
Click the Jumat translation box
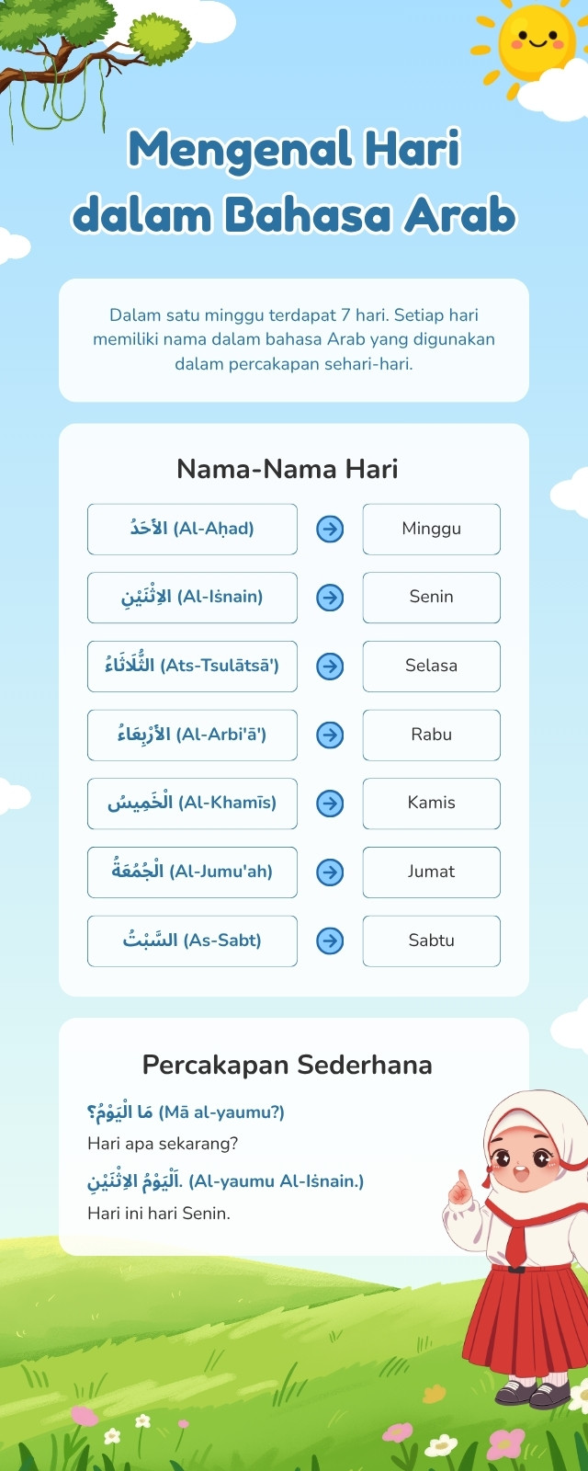tap(432, 872)
